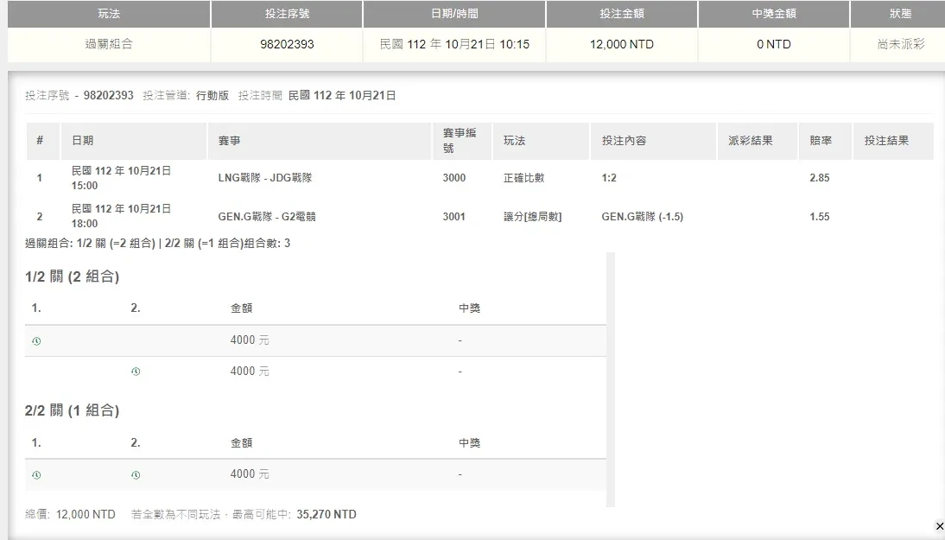
Task: Click the 賠率 column header in details table
Action: [821, 140]
